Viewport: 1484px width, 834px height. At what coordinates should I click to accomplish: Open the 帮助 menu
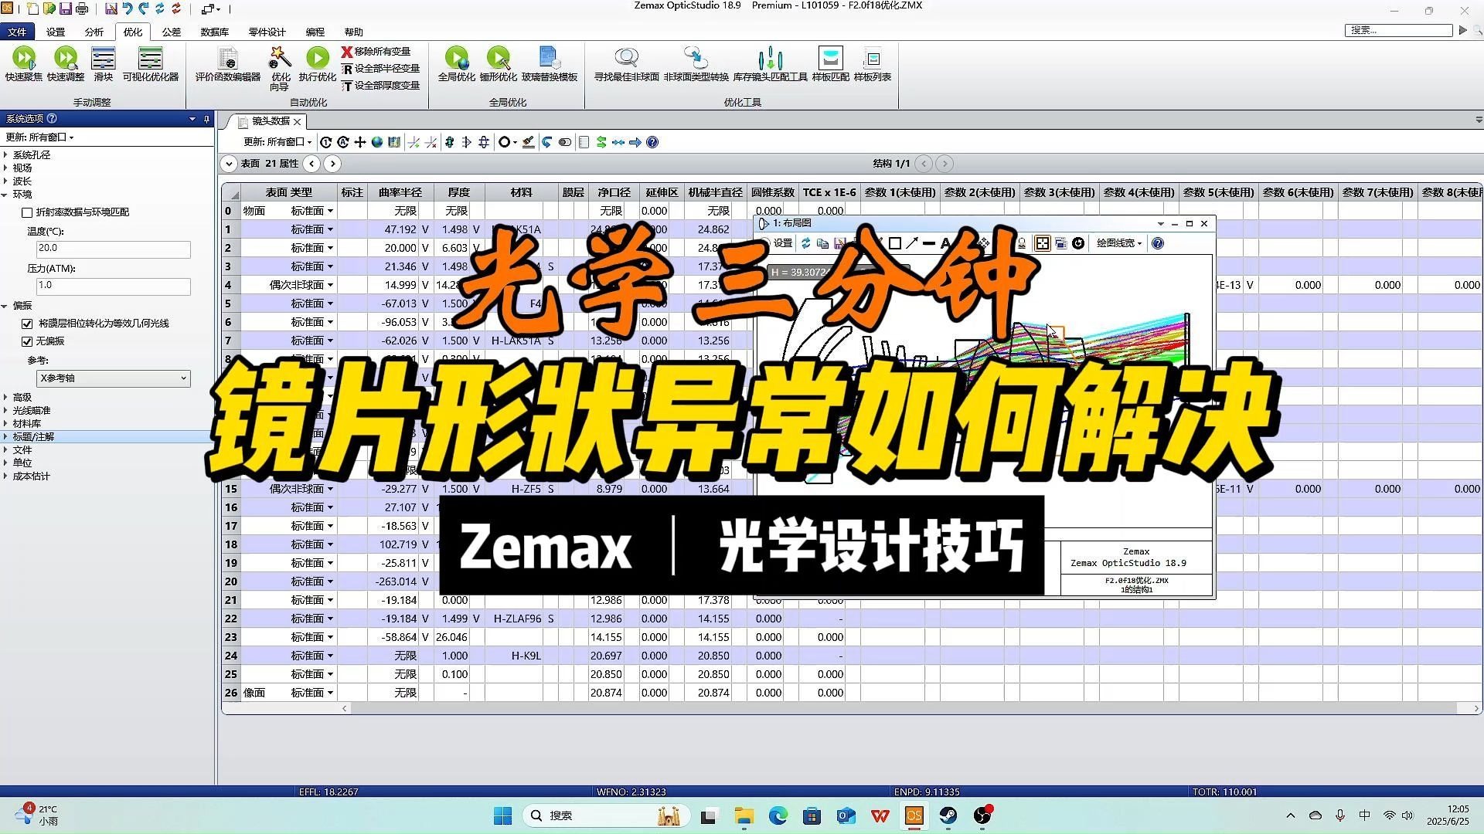(353, 32)
